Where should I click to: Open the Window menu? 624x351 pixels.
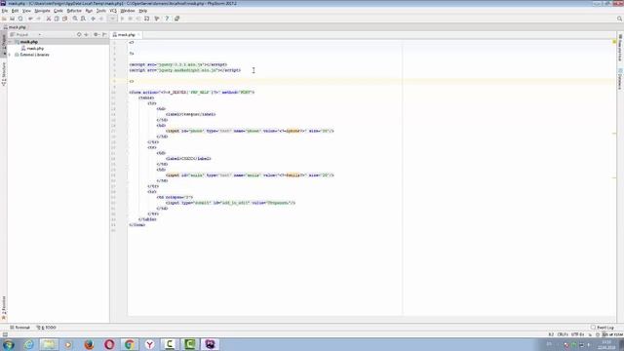pos(128,11)
